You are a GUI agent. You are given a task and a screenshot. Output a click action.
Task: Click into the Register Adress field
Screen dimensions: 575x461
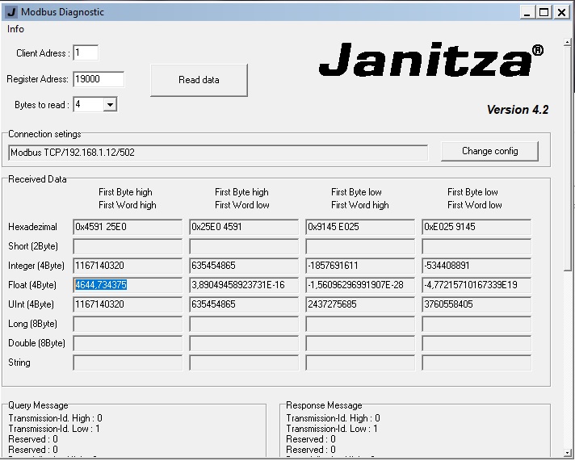[99, 79]
